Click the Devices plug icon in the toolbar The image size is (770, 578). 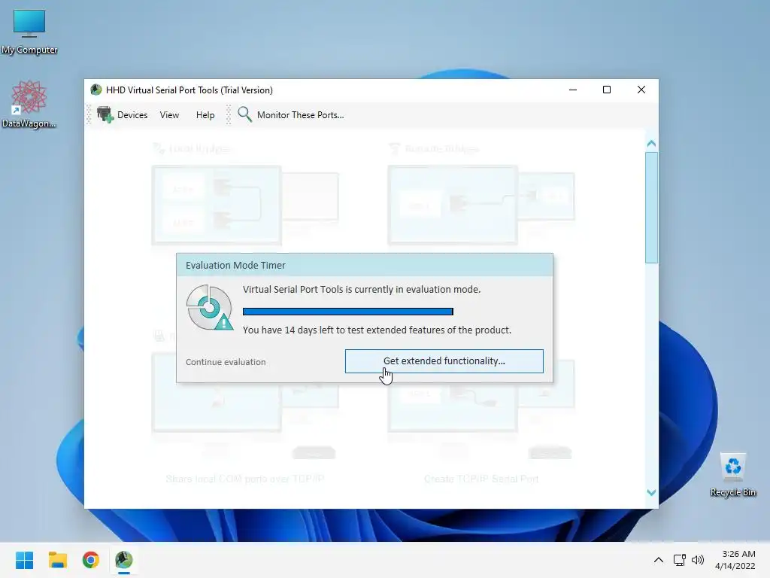coord(105,114)
